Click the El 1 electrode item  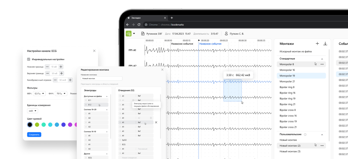pyautogui.click(x=96, y=100)
